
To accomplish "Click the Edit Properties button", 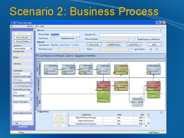I will [59, 122].
